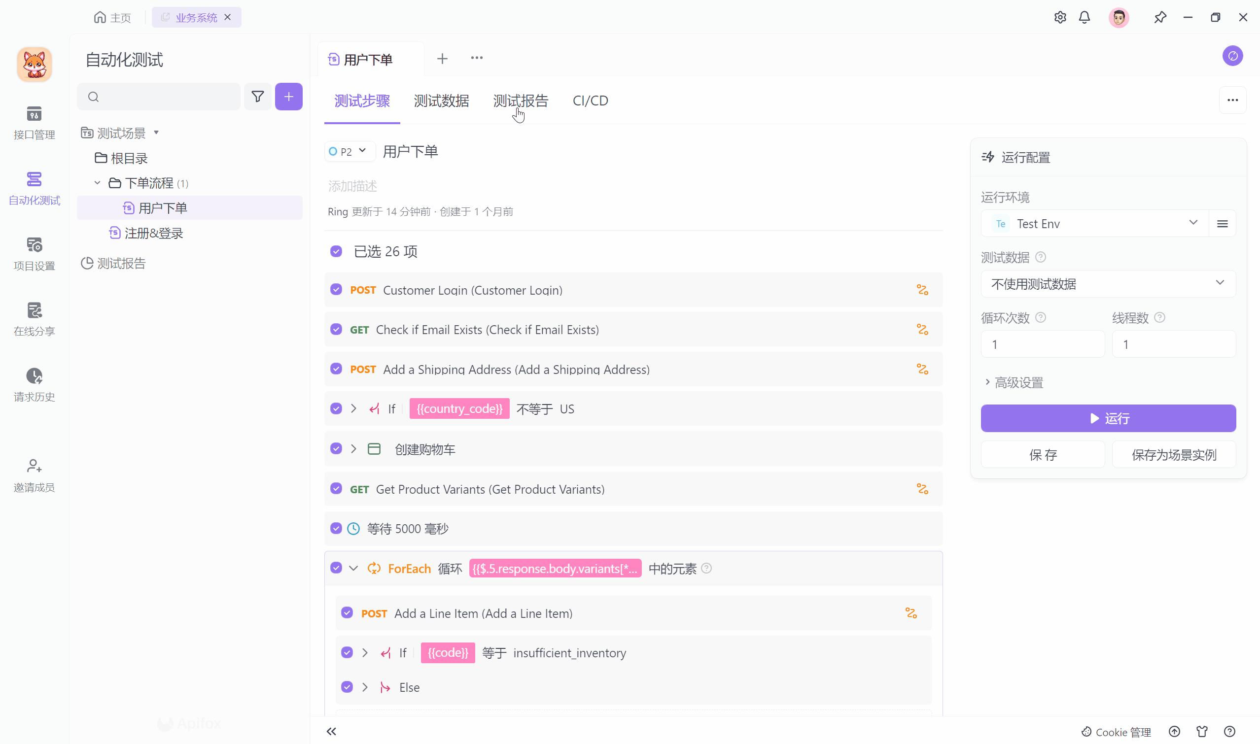This screenshot has height=744, width=1260.
Task: Open the Cookie 管理 control at bottom right
Action: (1116, 732)
